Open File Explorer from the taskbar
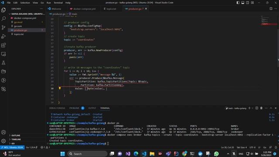The height and width of the screenshot is (157, 279). 152,154
